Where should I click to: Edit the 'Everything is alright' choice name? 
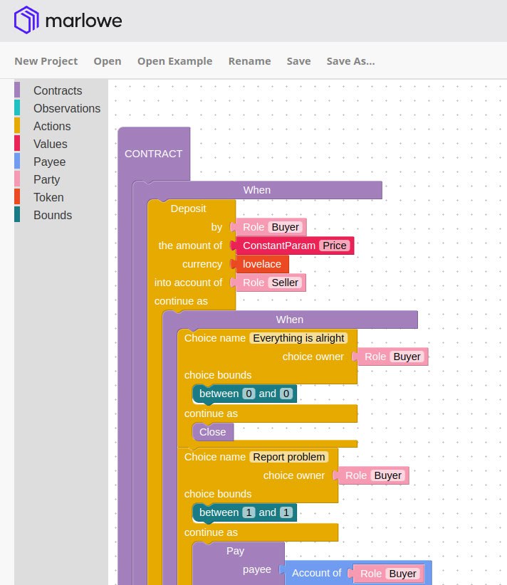point(299,338)
